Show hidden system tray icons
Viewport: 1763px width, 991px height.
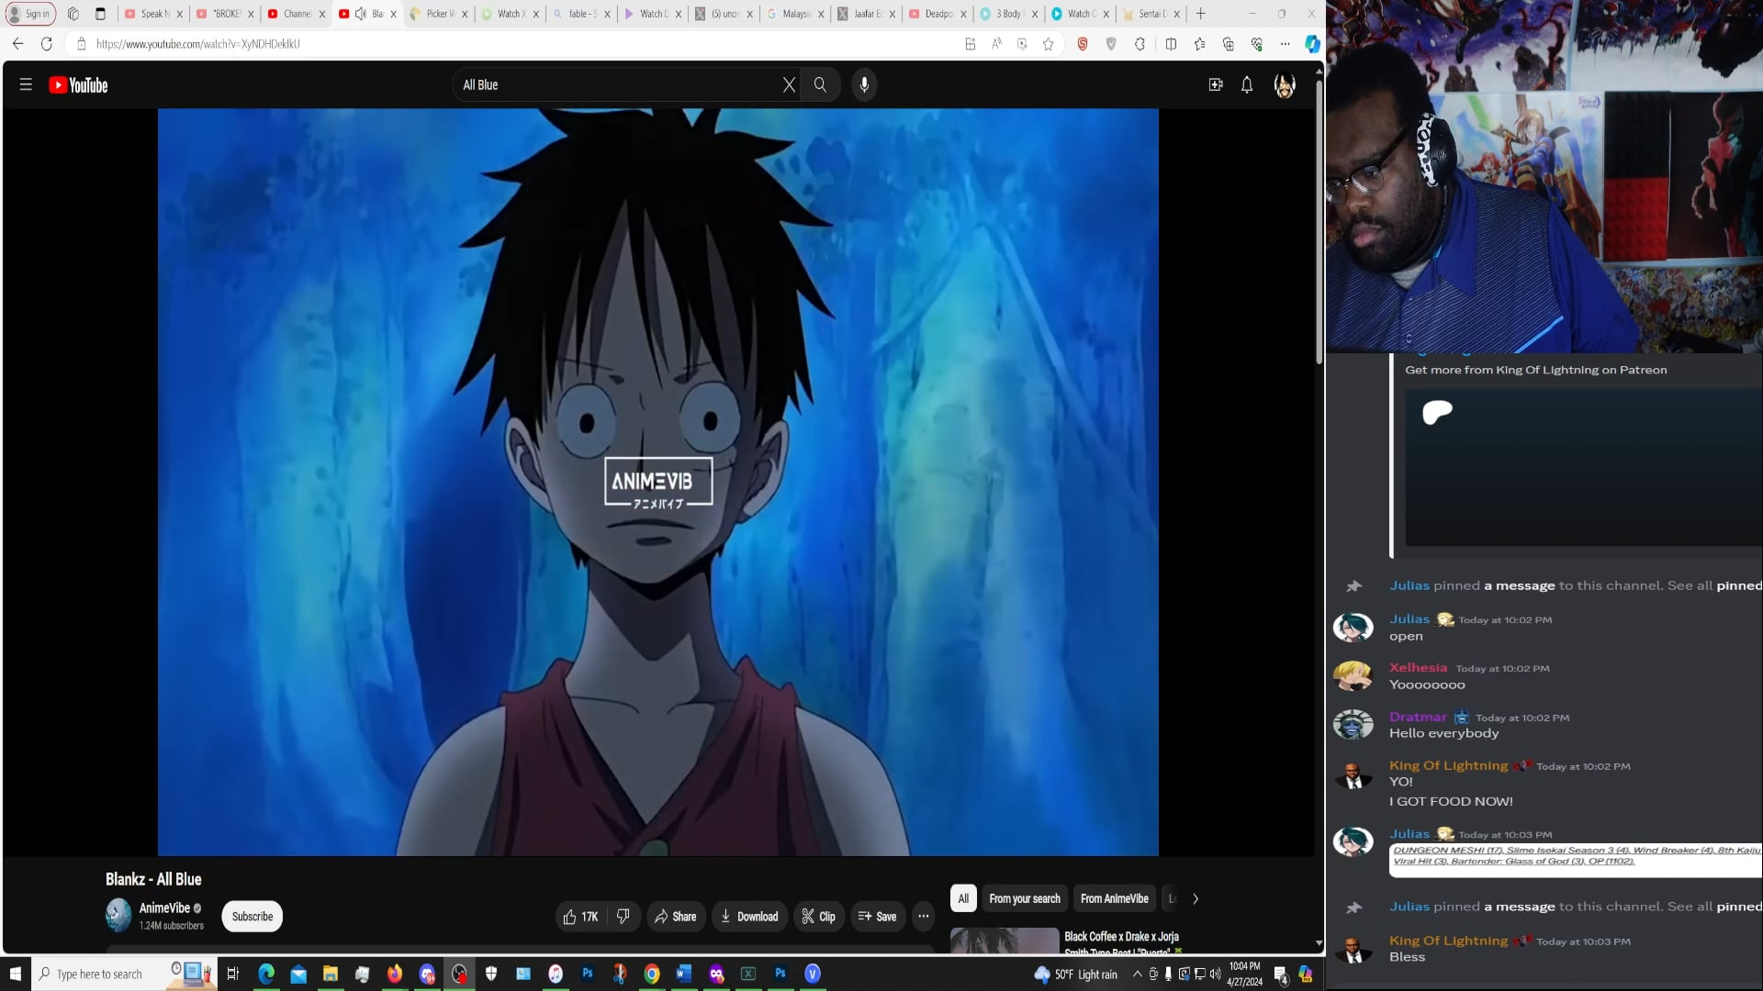pyautogui.click(x=1138, y=974)
